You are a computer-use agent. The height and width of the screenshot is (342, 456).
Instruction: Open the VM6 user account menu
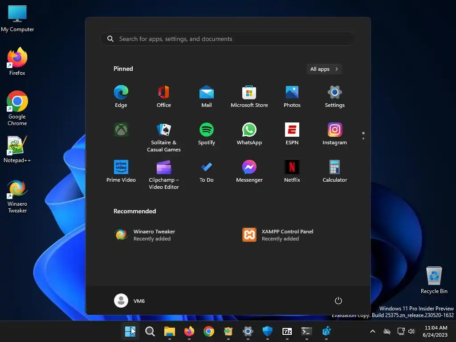click(130, 301)
